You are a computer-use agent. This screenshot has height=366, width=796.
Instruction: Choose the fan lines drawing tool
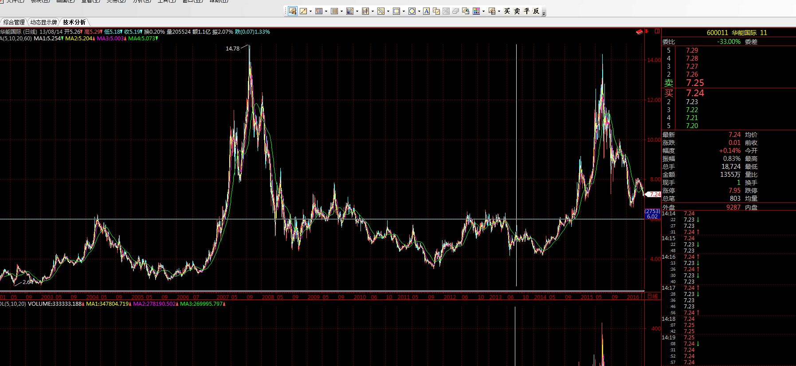[x=350, y=11]
